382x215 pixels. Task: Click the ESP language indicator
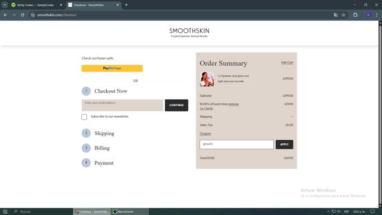pos(346,211)
